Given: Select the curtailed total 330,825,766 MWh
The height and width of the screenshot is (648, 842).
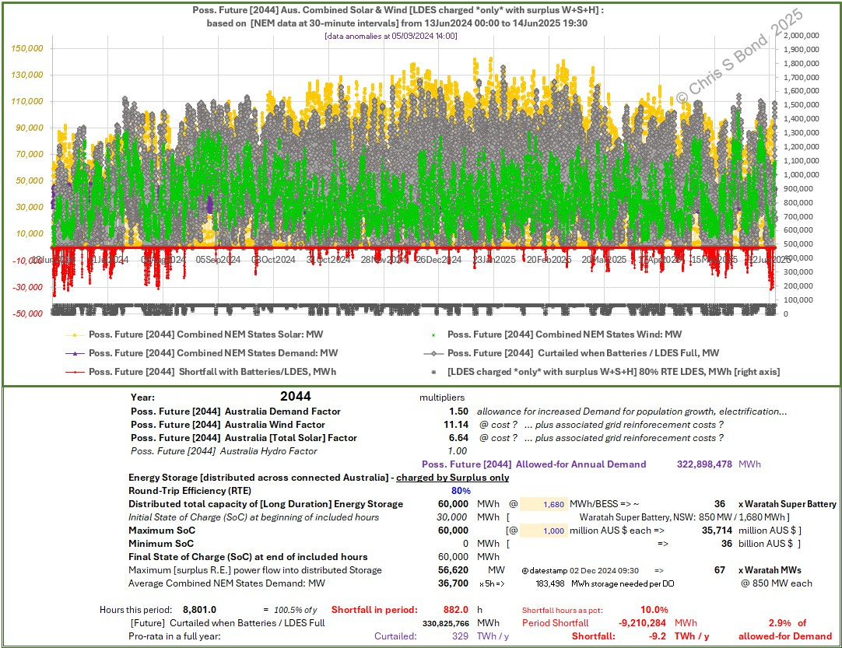Looking at the screenshot, I should pos(446,623).
